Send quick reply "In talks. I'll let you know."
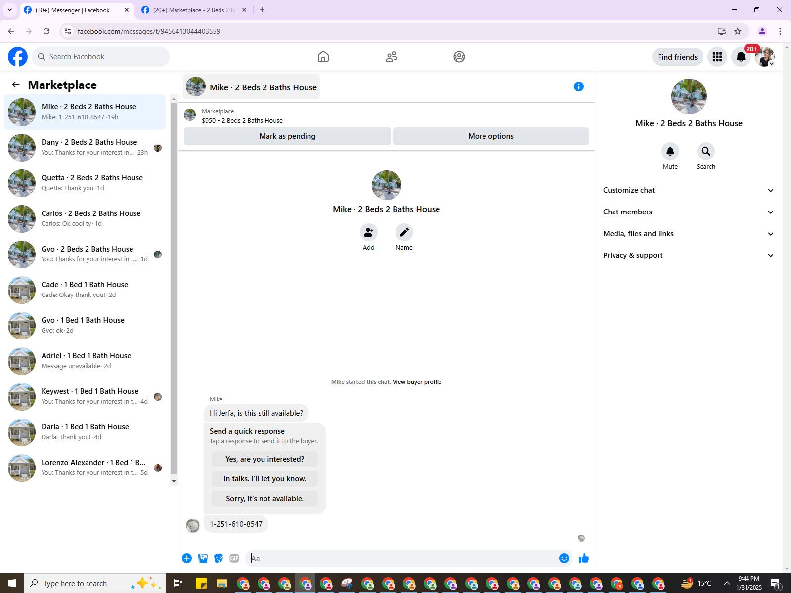The height and width of the screenshot is (593, 791). (x=265, y=479)
